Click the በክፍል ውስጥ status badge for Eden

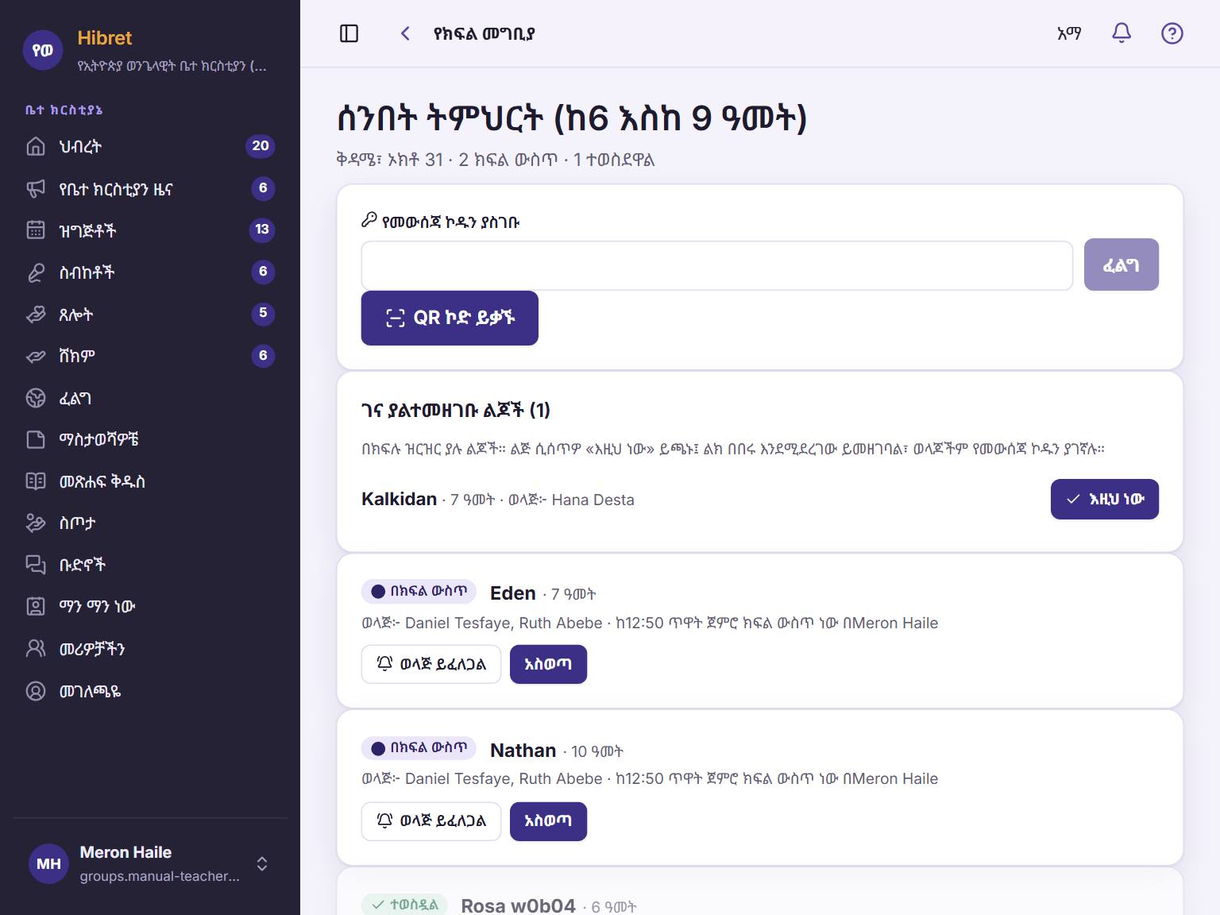tap(419, 592)
